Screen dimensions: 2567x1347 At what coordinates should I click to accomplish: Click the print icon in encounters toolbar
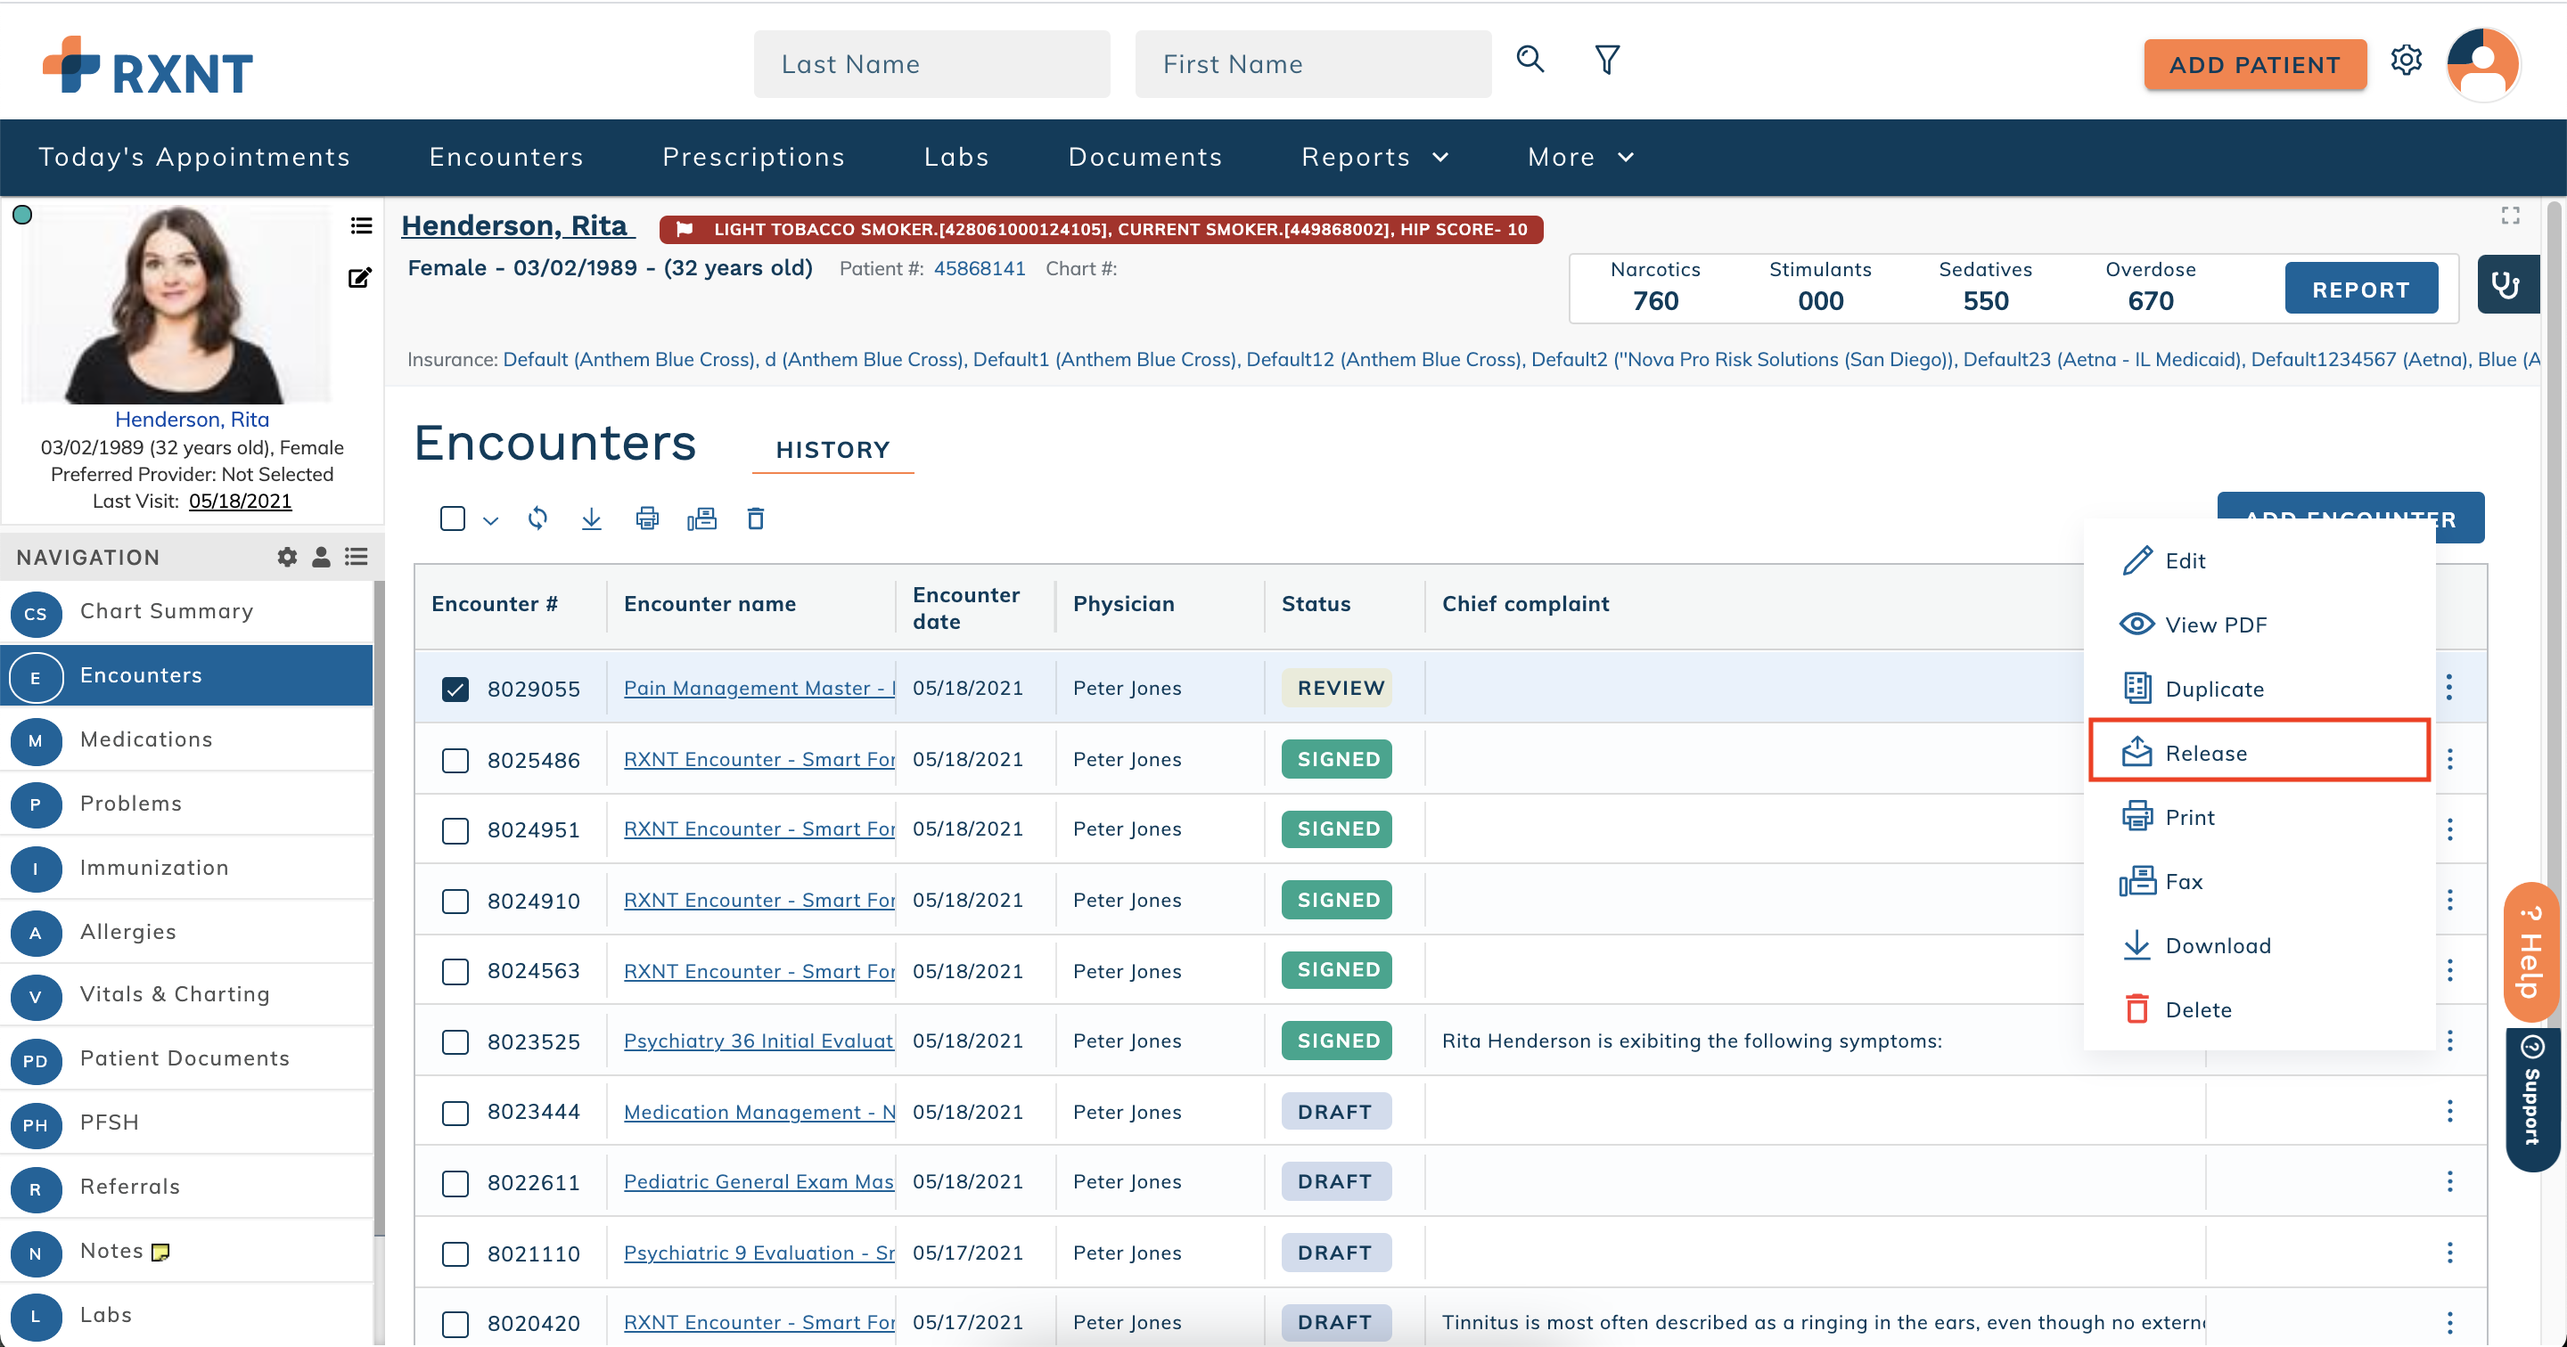[x=647, y=518]
